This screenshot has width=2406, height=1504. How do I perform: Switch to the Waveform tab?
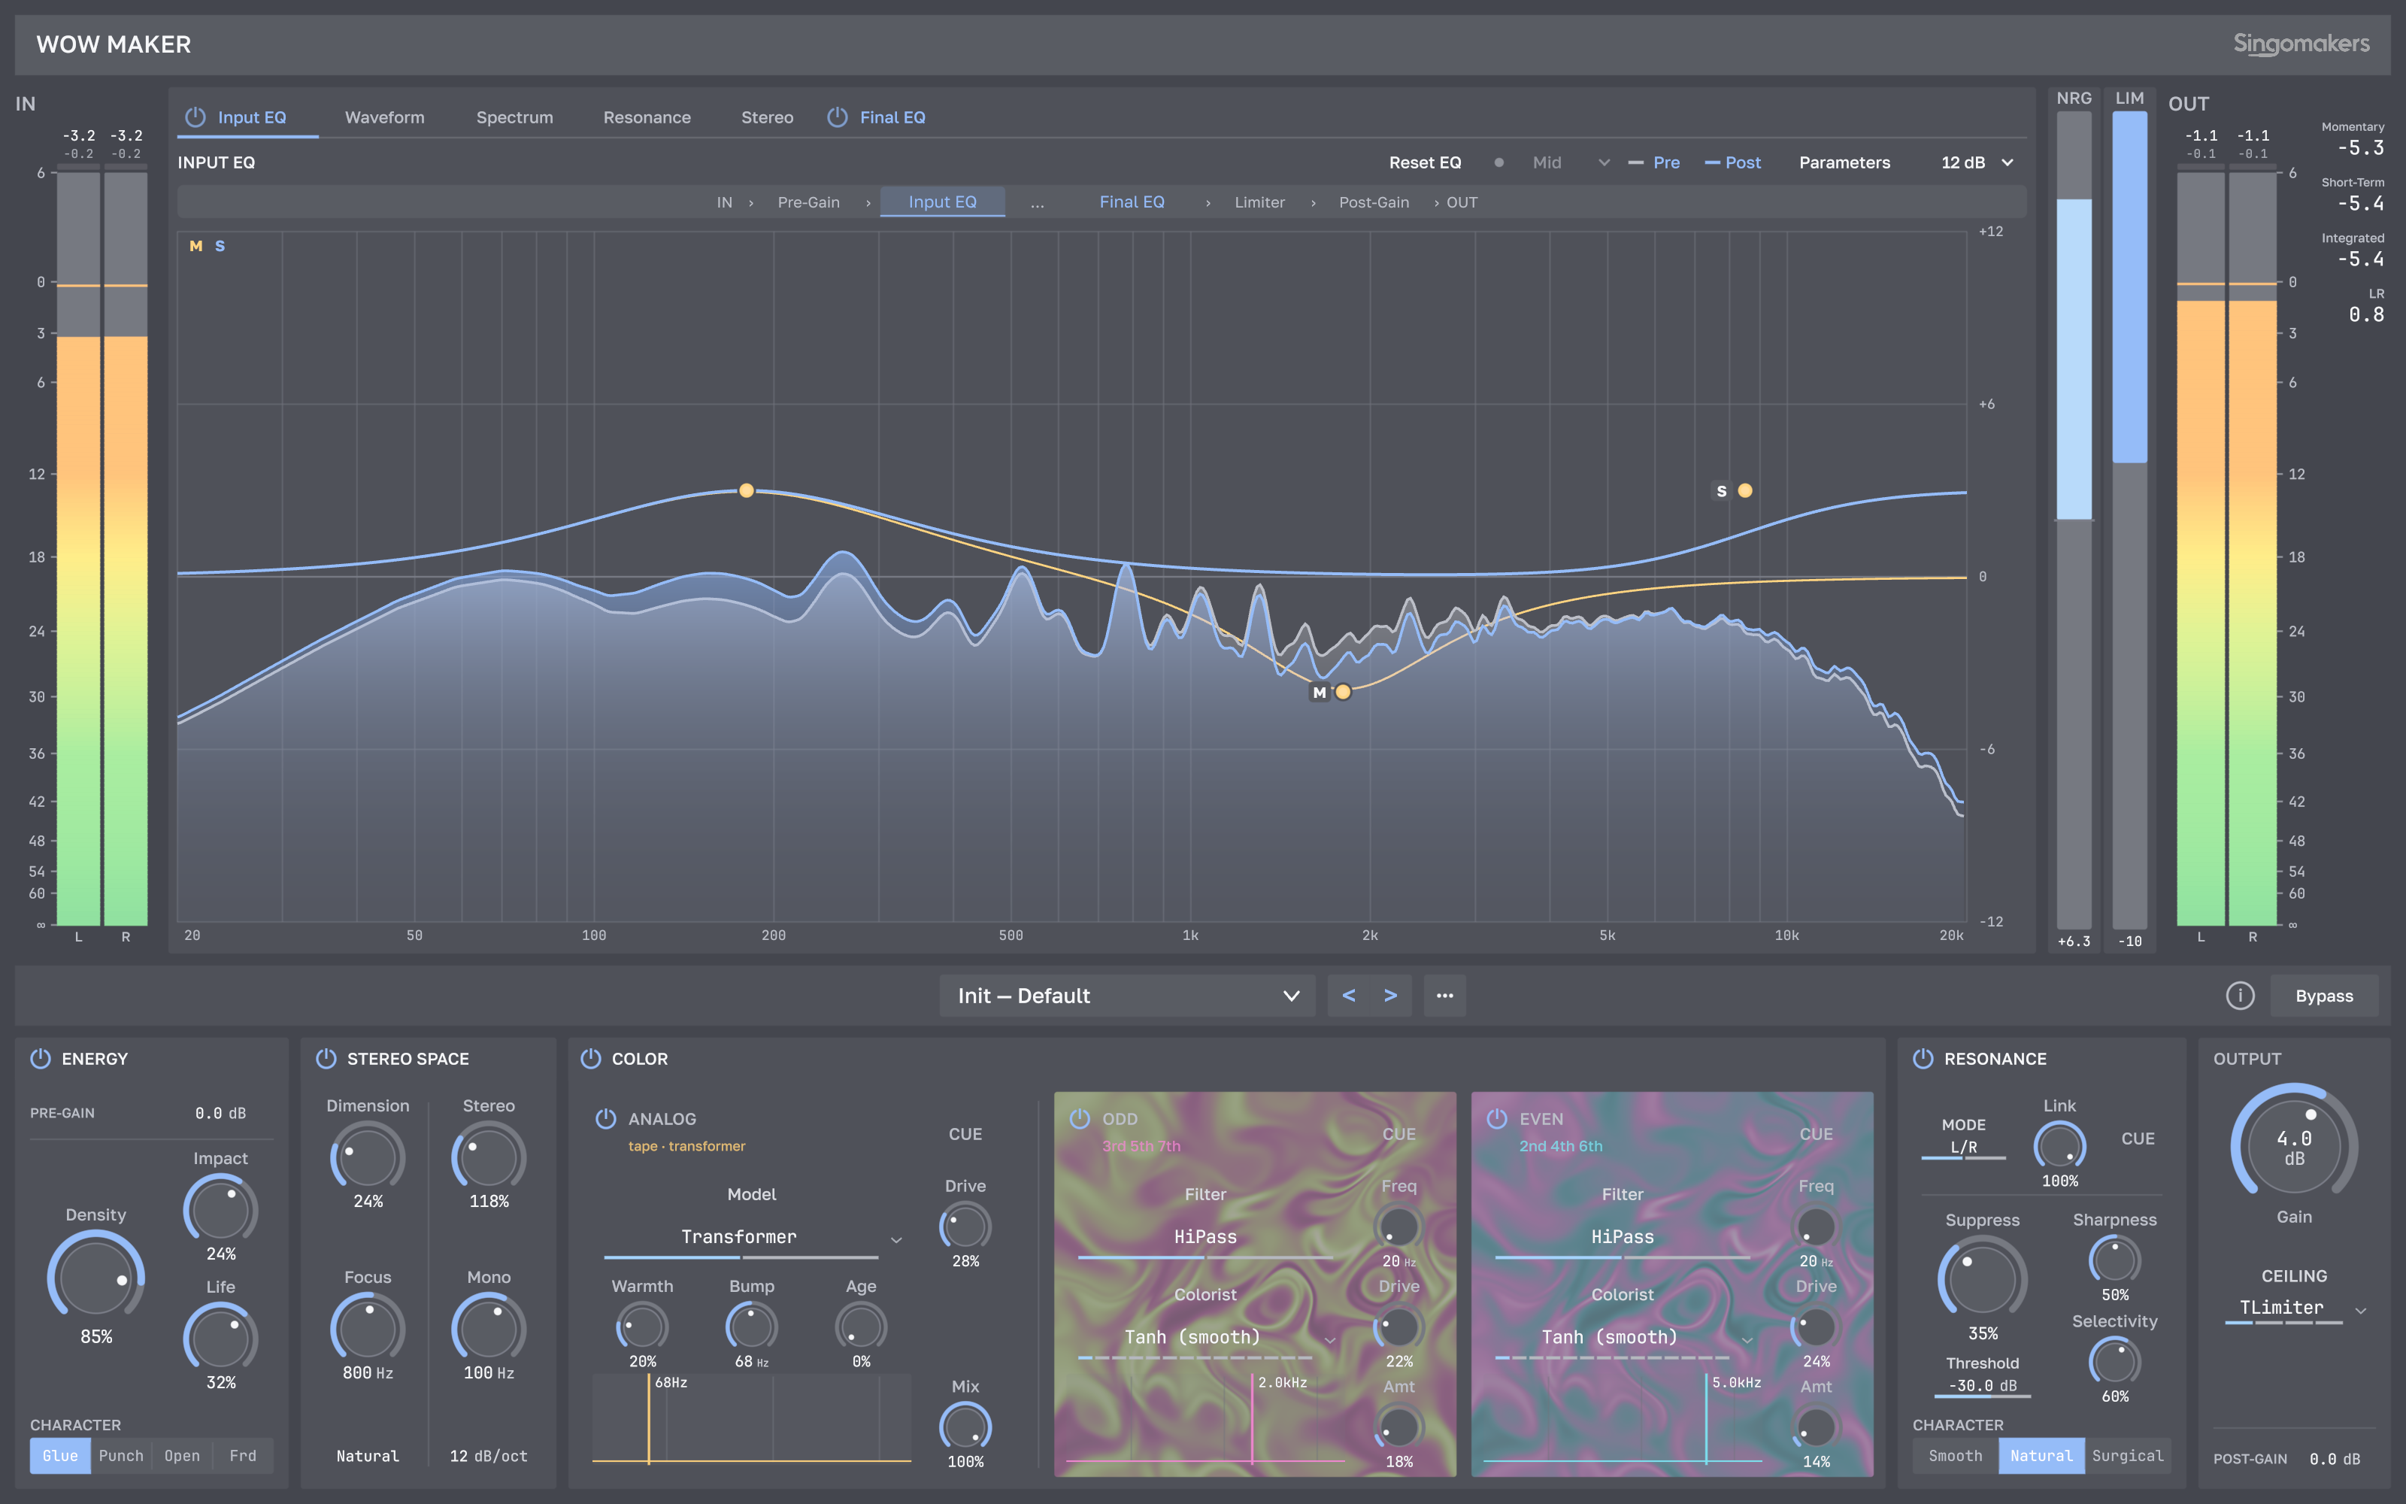pyautogui.click(x=385, y=117)
